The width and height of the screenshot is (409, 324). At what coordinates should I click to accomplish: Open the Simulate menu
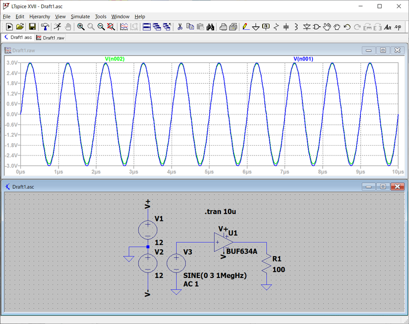(80, 16)
